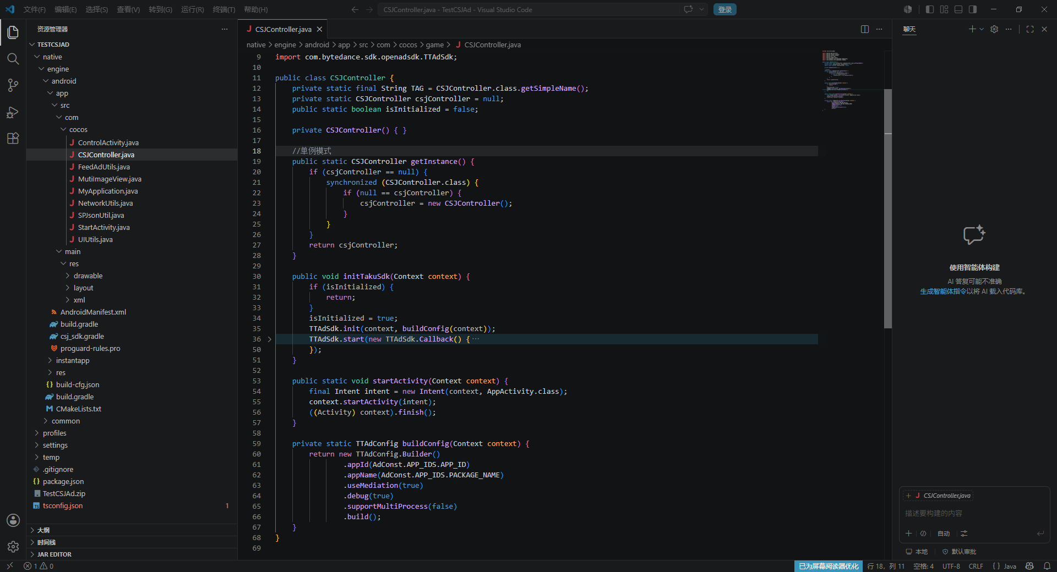Open the Source Control view
Viewport: 1057px width, 572px height.
pos(13,85)
